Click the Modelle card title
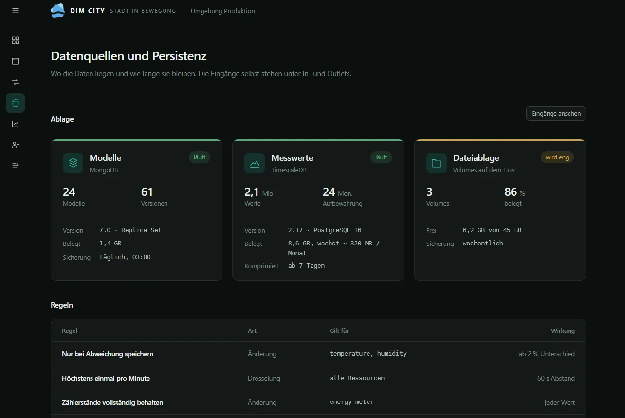625x418 pixels. 105,158
